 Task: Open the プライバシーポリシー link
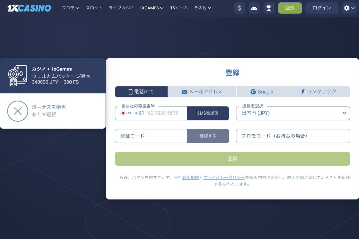(224, 178)
